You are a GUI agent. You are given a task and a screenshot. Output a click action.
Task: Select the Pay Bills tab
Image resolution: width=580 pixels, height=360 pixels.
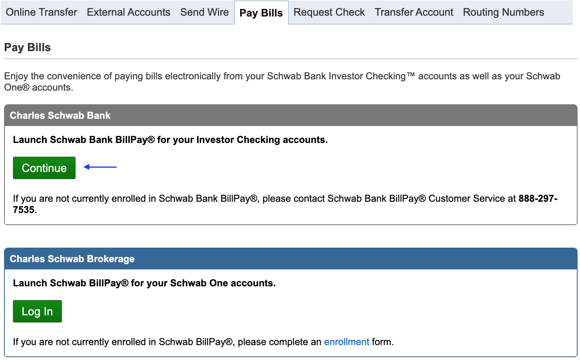click(x=261, y=13)
